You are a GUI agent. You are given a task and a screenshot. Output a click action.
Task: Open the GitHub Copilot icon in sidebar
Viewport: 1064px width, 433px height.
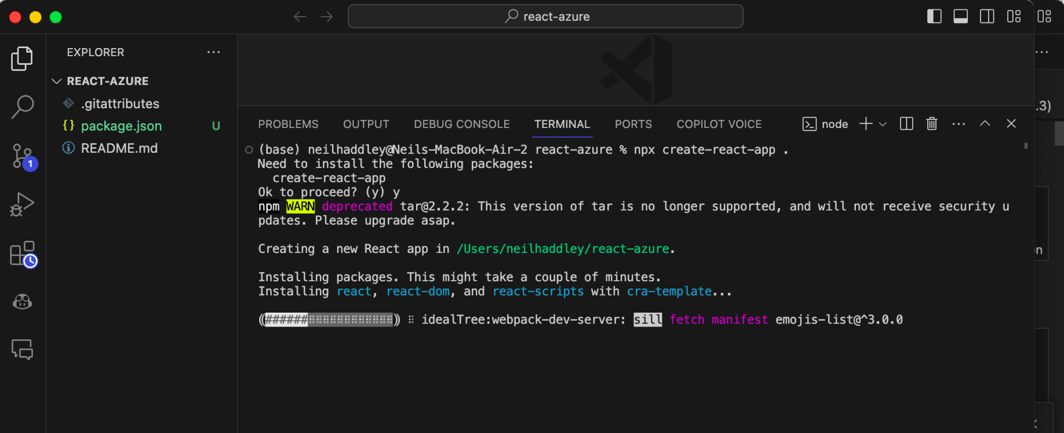click(22, 302)
